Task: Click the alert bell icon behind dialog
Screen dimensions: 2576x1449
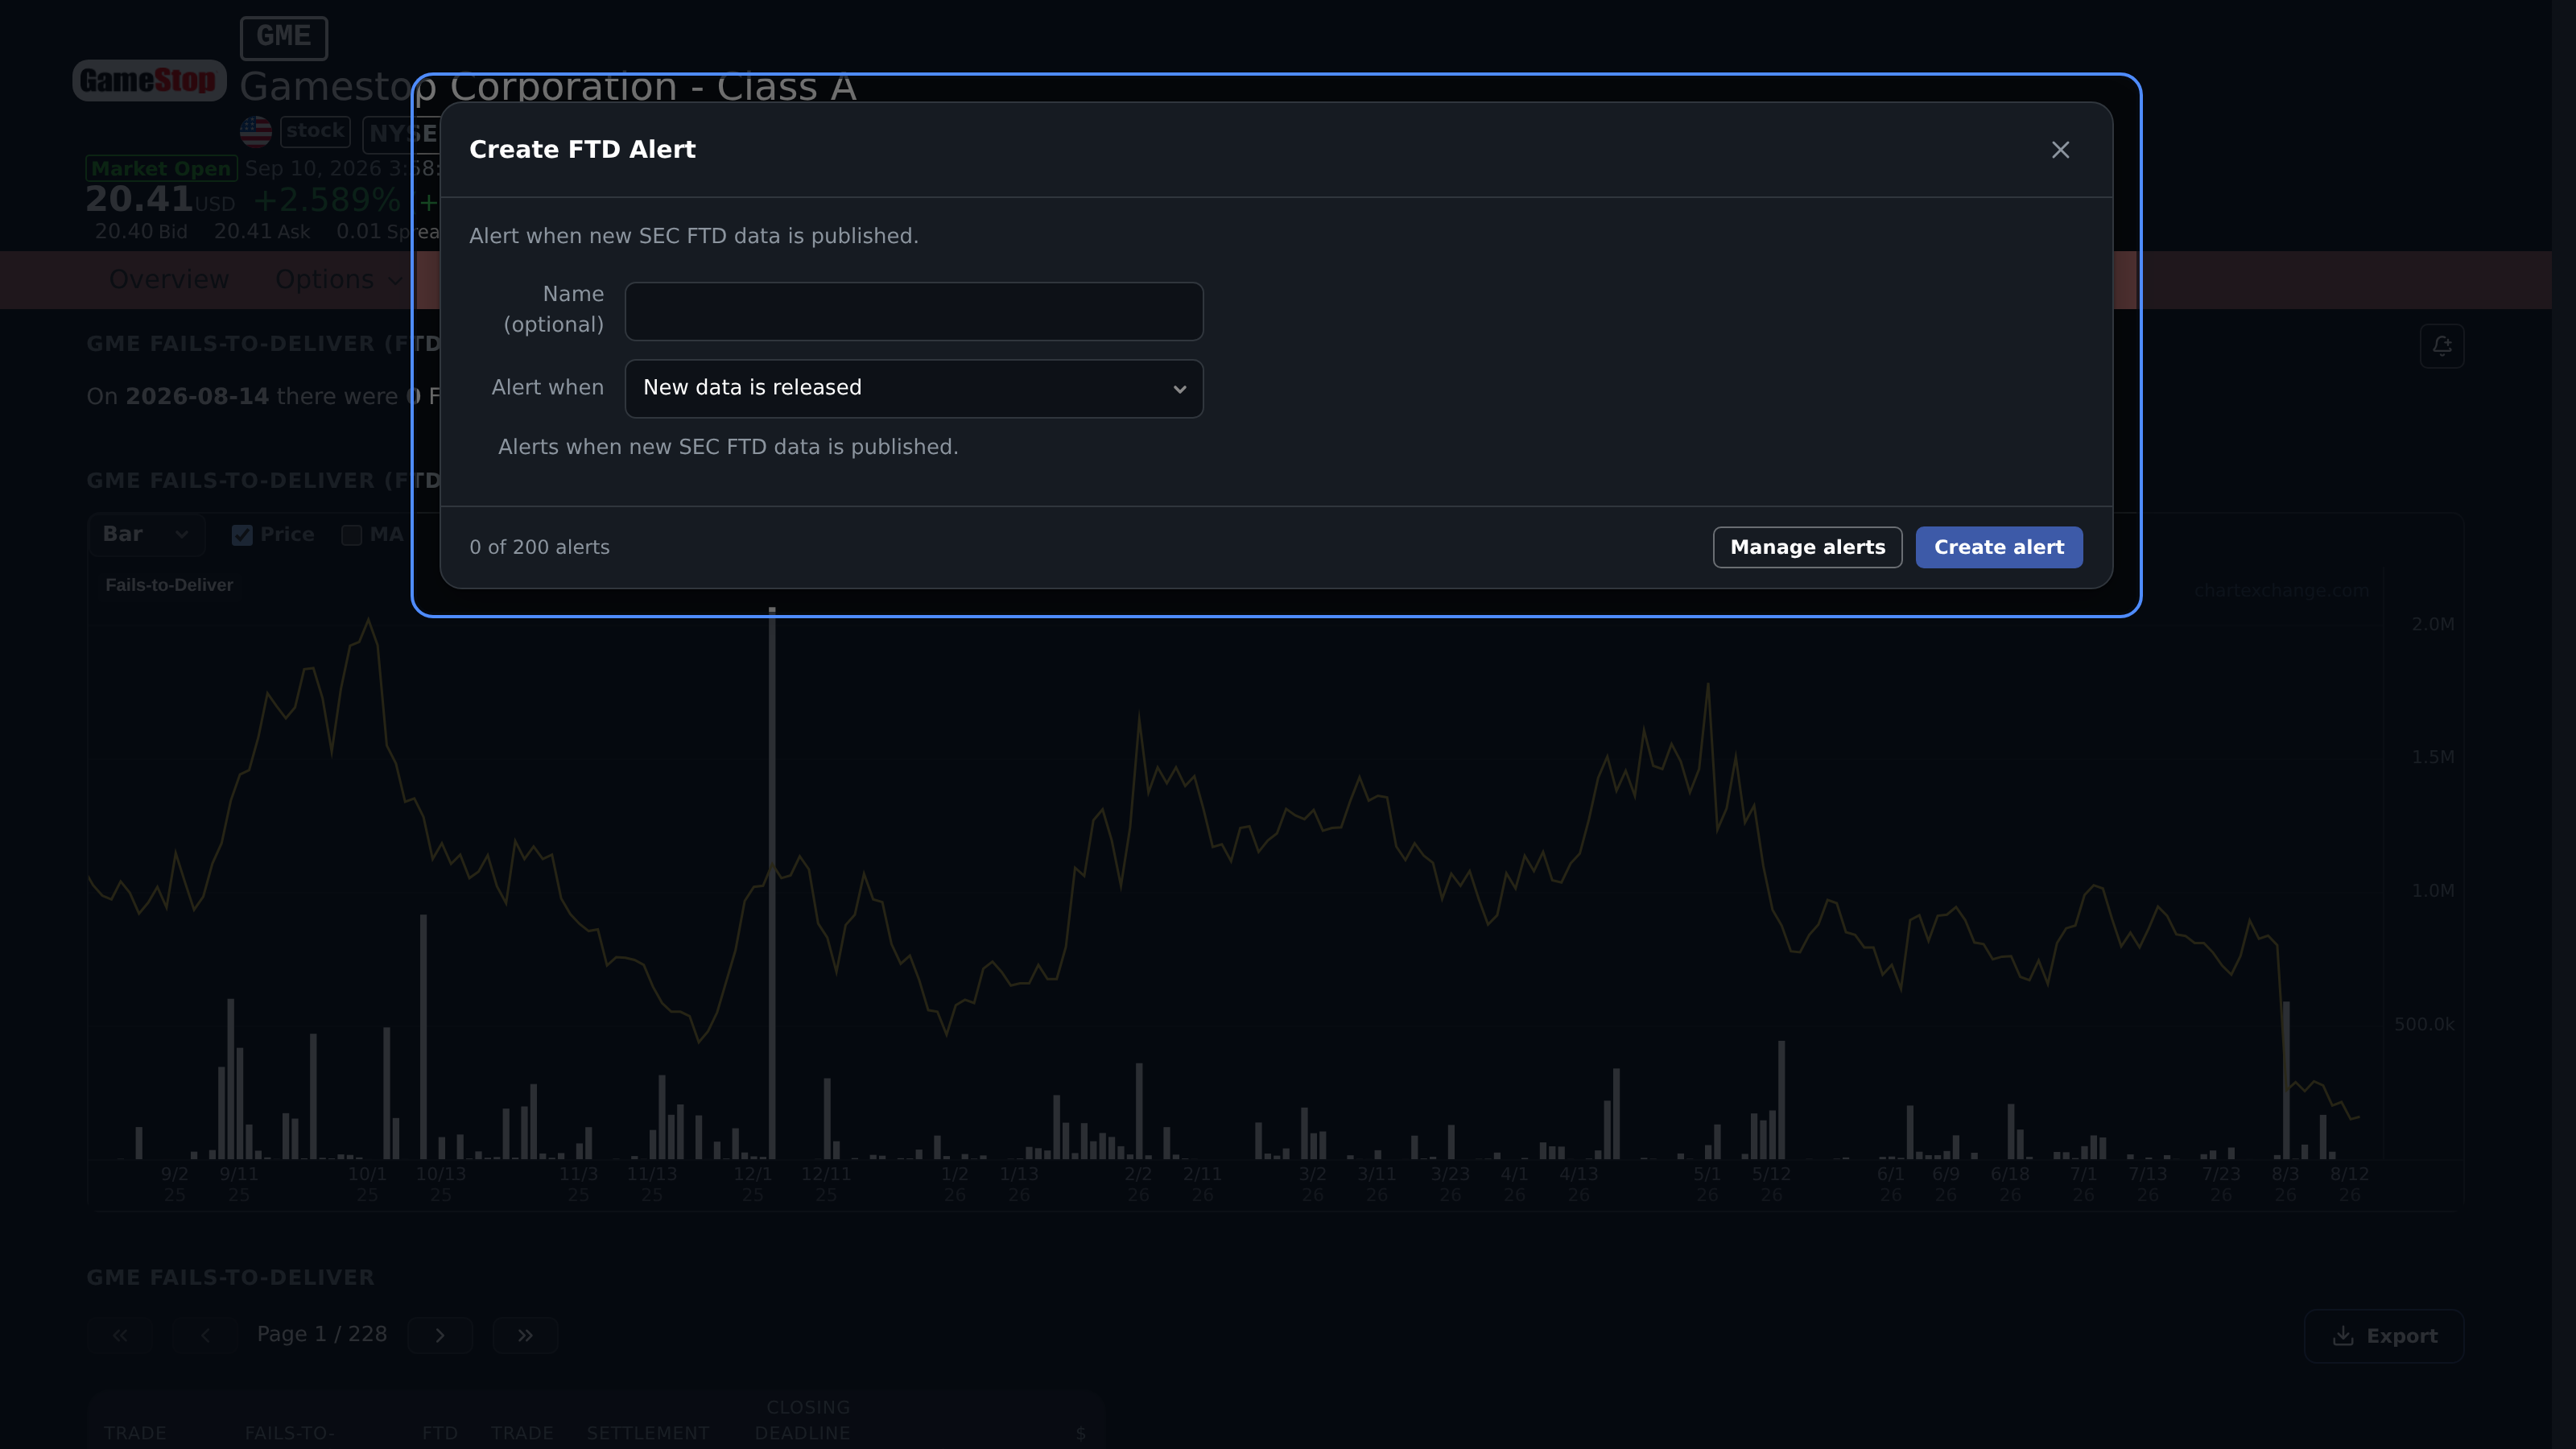Action: coord(2441,346)
